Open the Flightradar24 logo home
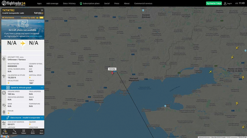The width and height of the screenshot is (247, 138). click(13, 3)
